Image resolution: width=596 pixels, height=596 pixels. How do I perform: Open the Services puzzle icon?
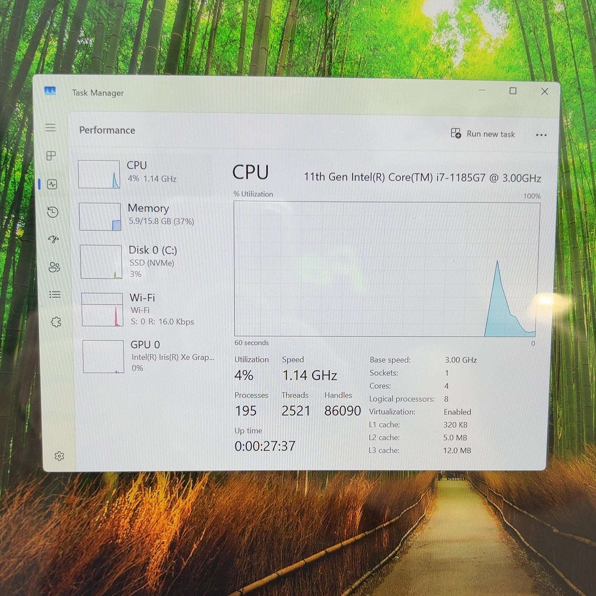click(56, 322)
